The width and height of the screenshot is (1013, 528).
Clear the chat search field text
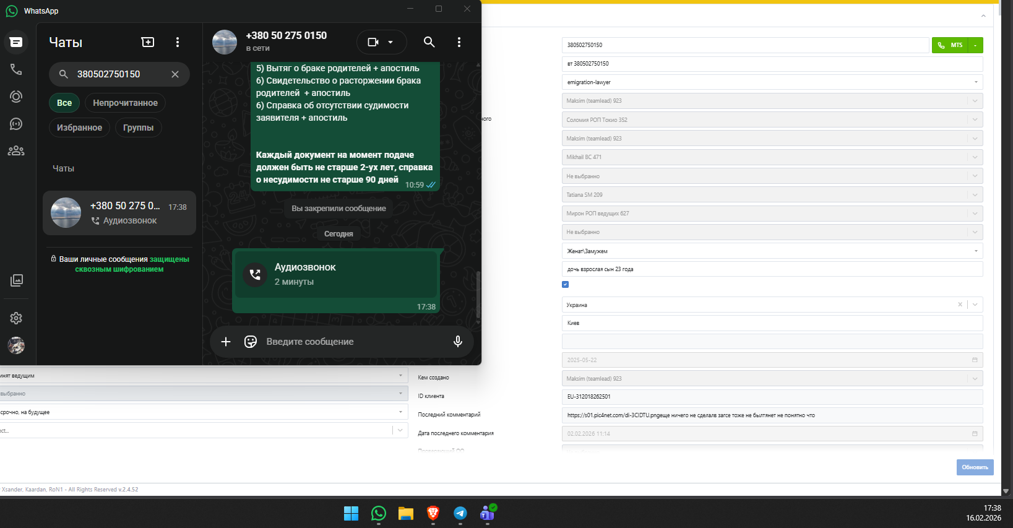[175, 74]
